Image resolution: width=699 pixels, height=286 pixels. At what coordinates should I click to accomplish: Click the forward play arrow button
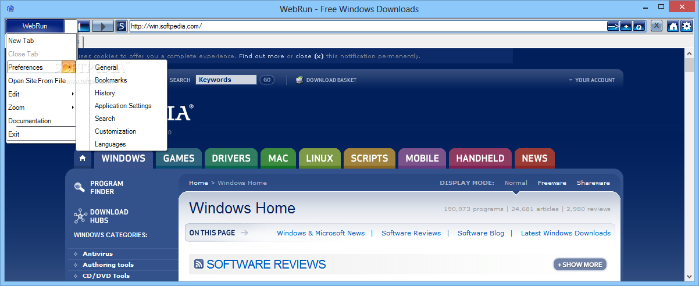click(x=103, y=26)
